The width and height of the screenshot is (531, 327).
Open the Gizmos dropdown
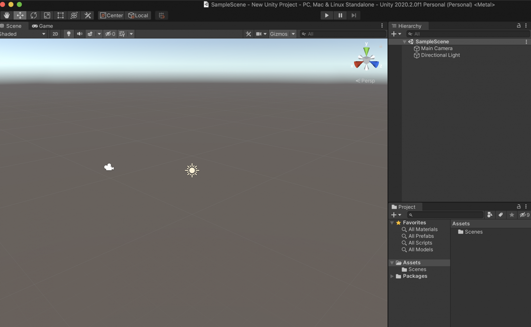282,34
